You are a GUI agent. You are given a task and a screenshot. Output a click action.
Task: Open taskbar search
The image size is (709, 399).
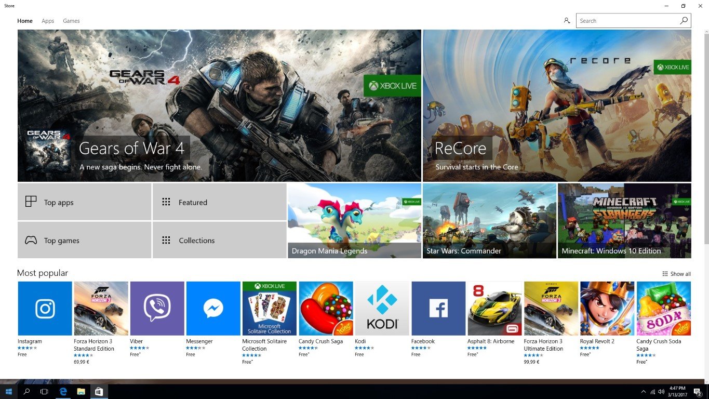click(x=26, y=391)
